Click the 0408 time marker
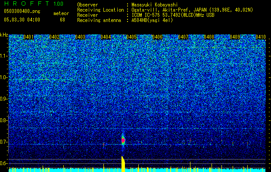 [x=209, y=37]
